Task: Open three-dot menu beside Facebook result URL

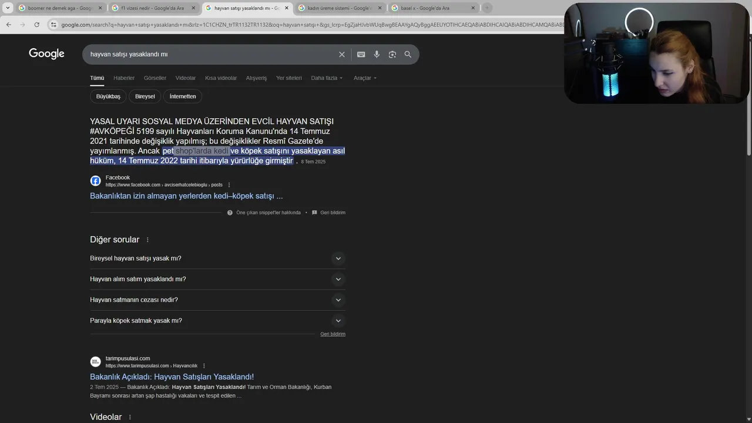Action: (229, 185)
